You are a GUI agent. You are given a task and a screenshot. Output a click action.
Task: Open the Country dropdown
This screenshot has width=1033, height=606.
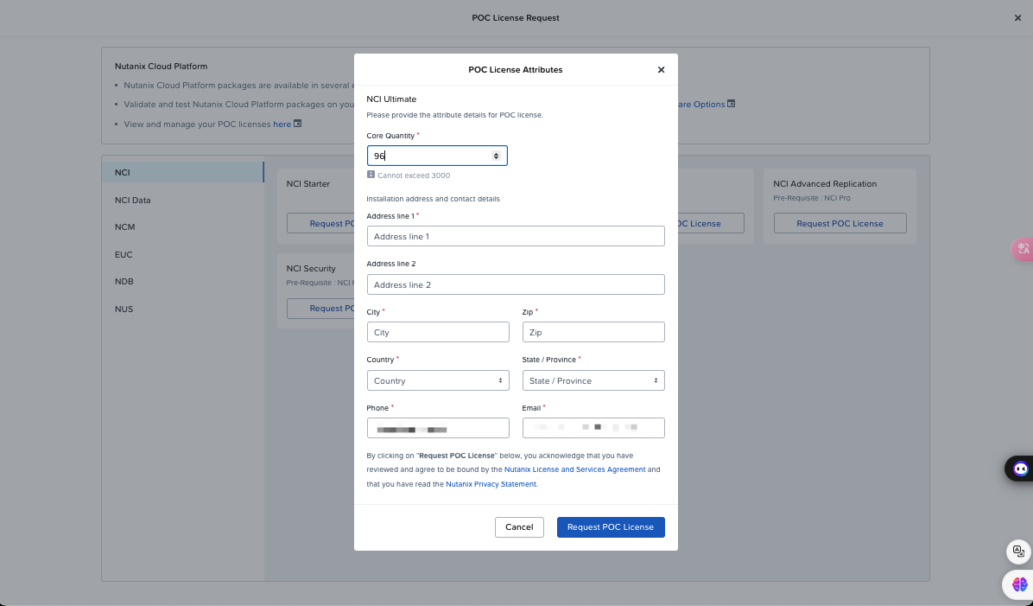click(x=438, y=380)
